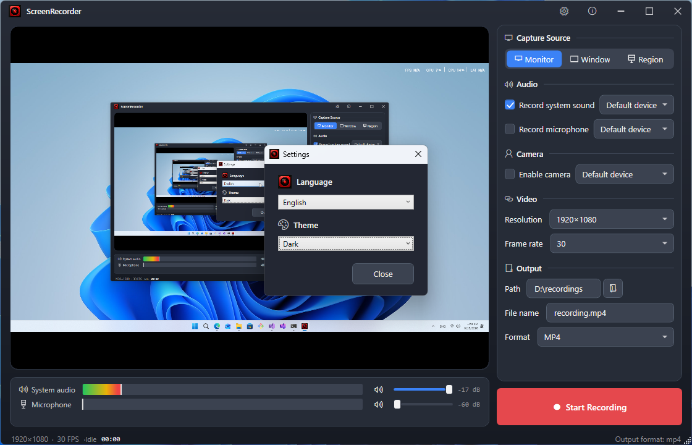Open the Resolution dropdown showing 1920×1080
692x445 pixels.
611,219
